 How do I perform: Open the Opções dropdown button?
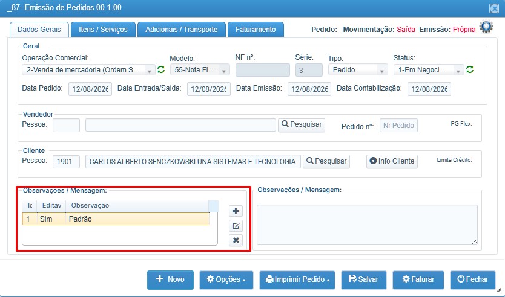[x=226, y=279]
